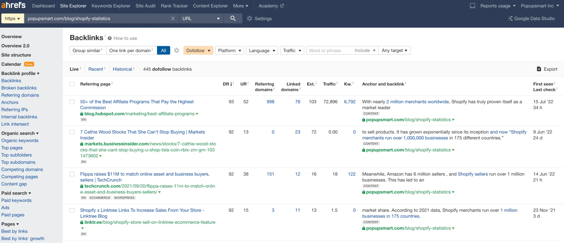Collapse the Backlink profile sidebar section

pyautogui.click(x=20, y=73)
